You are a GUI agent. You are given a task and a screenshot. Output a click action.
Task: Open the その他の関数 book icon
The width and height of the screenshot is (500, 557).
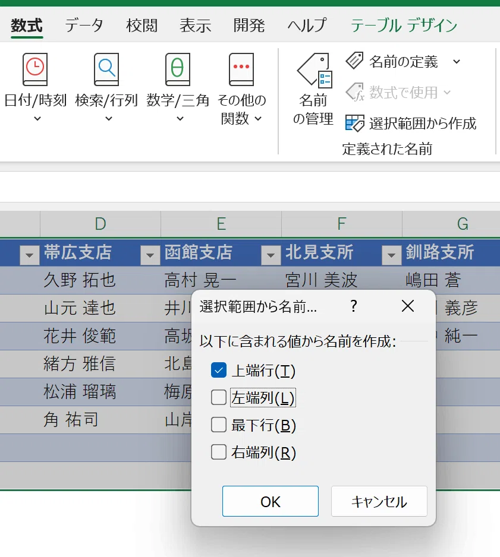click(241, 69)
